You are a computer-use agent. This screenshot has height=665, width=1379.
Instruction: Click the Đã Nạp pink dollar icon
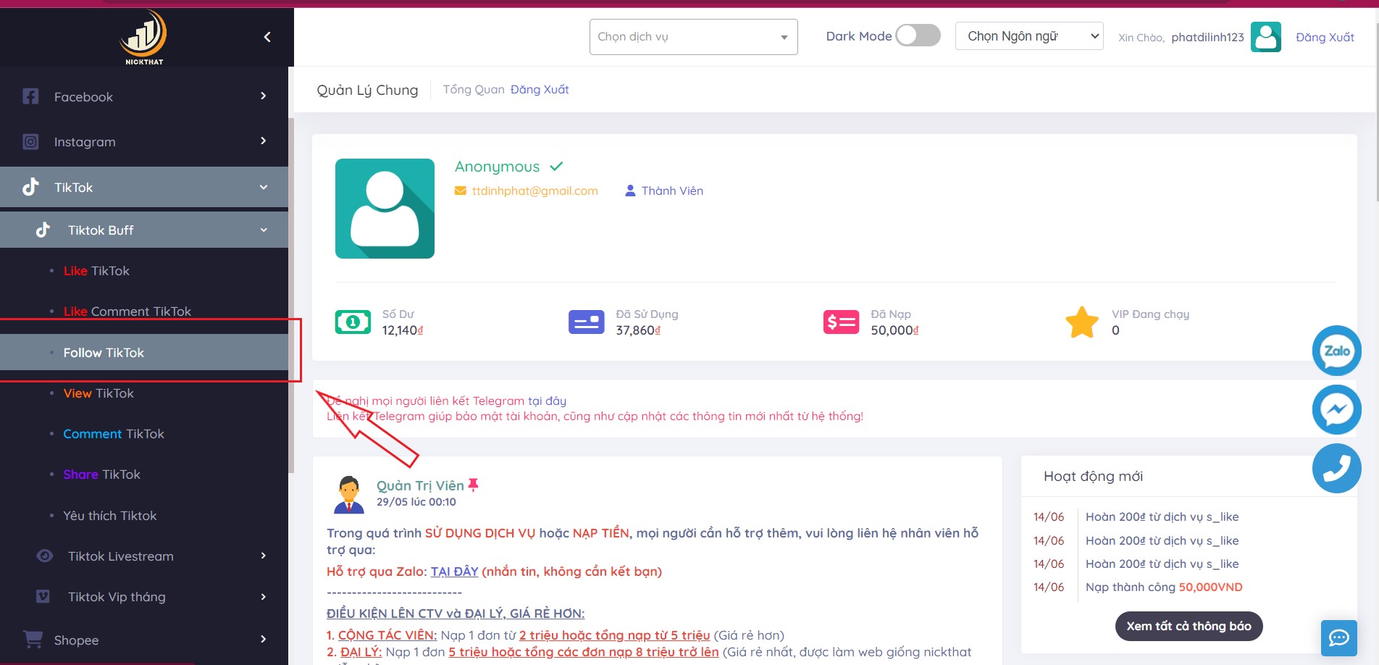point(841,322)
